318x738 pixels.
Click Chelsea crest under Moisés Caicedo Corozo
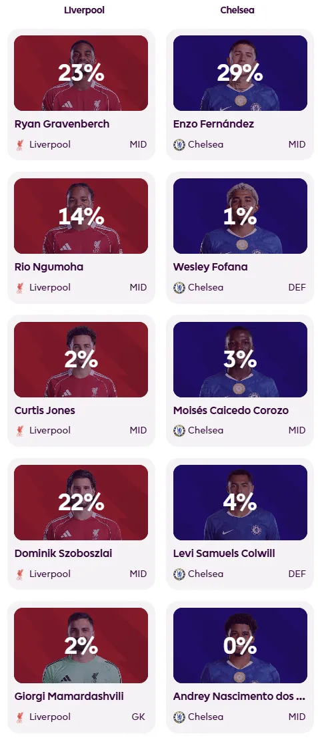[x=179, y=431]
